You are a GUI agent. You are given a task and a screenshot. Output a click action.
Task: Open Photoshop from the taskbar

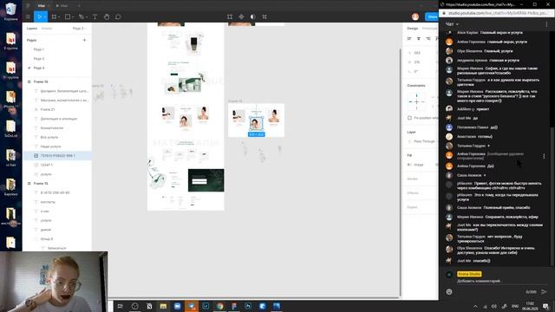click(248, 306)
